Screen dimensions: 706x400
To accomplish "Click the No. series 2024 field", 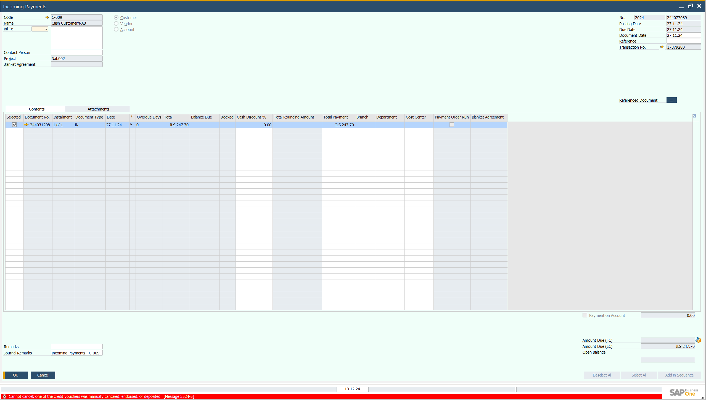I will (649, 18).
